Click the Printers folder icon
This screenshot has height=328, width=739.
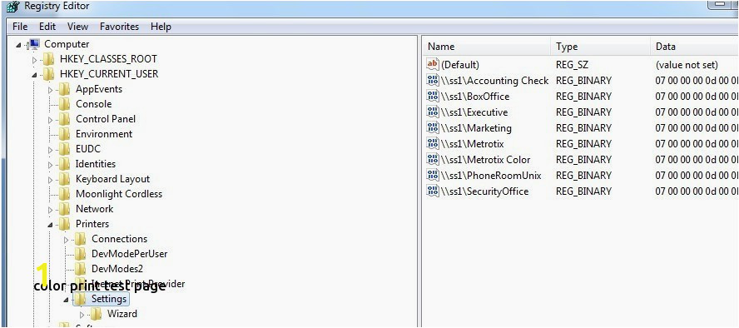coord(65,224)
